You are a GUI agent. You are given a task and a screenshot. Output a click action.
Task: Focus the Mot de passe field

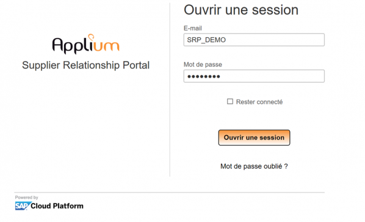[x=254, y=76]
